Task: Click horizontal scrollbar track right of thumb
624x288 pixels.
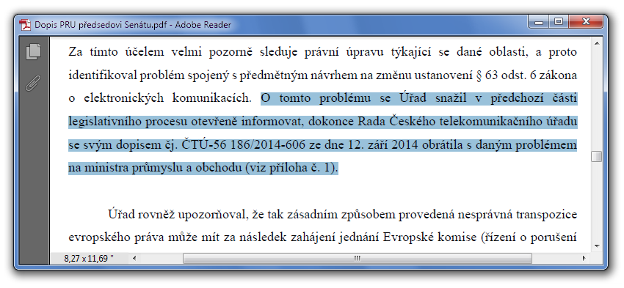Action: [x=556, y=258]
